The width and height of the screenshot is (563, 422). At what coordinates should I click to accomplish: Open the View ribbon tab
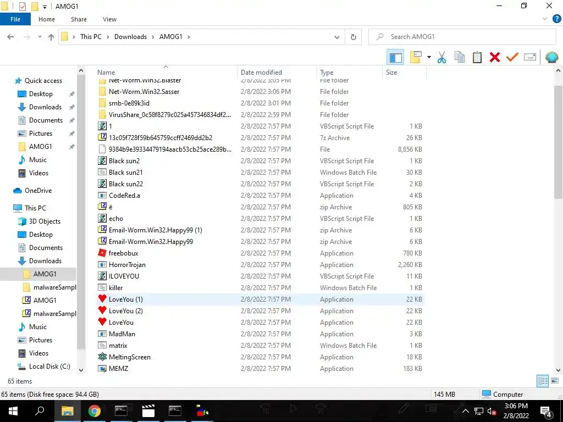(x=109, y=19)
